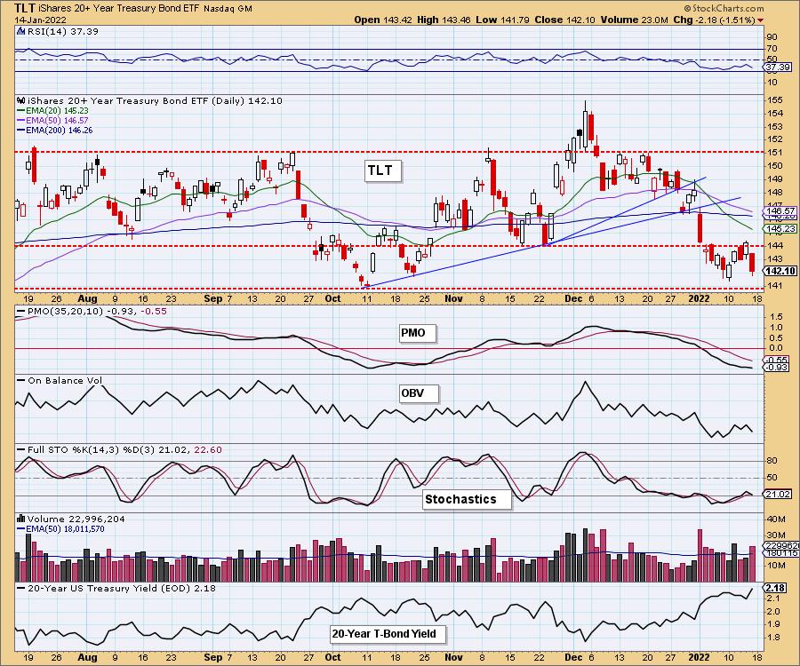Click the RSI indicator icon beside RSI(14)
The height and width of the screenshot is (666, 800).
(21, 32)
